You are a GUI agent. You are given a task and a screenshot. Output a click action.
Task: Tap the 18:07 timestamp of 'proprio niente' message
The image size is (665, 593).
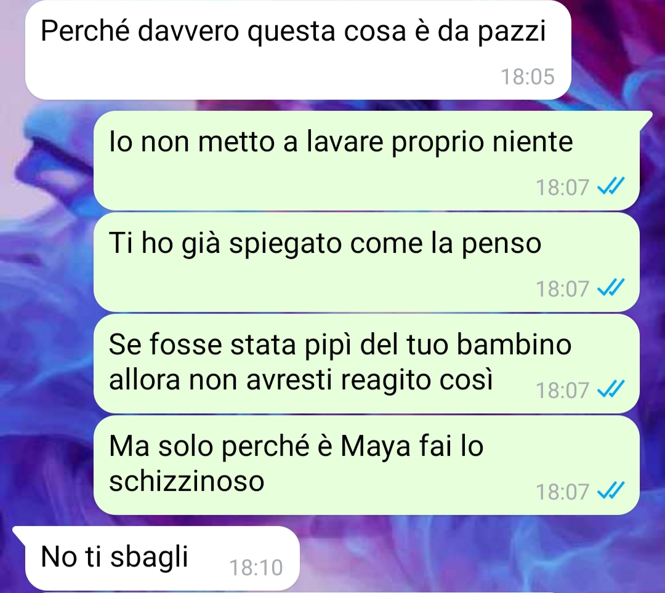[x=562, y=187]
